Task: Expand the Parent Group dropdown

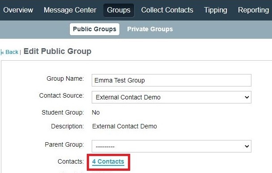Action: tap(171, 146)
